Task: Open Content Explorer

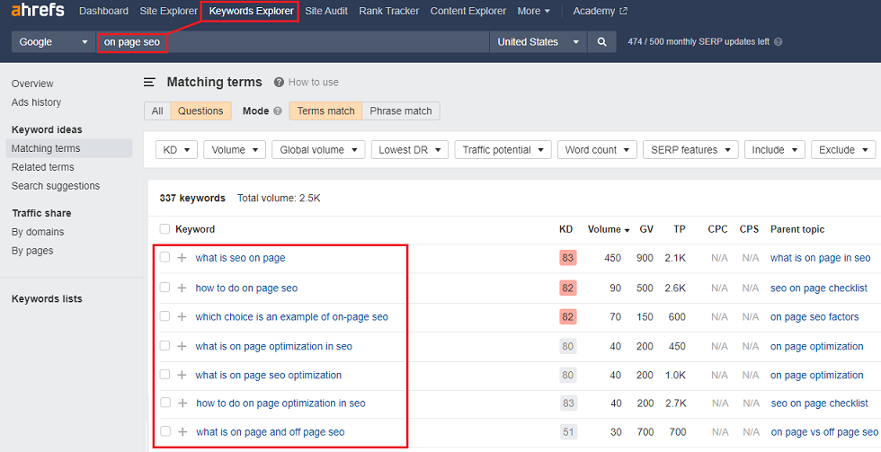Action: point(468,11)
